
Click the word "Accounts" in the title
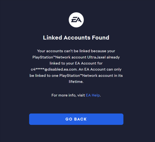pyautogui.click(x=77, y=38)
